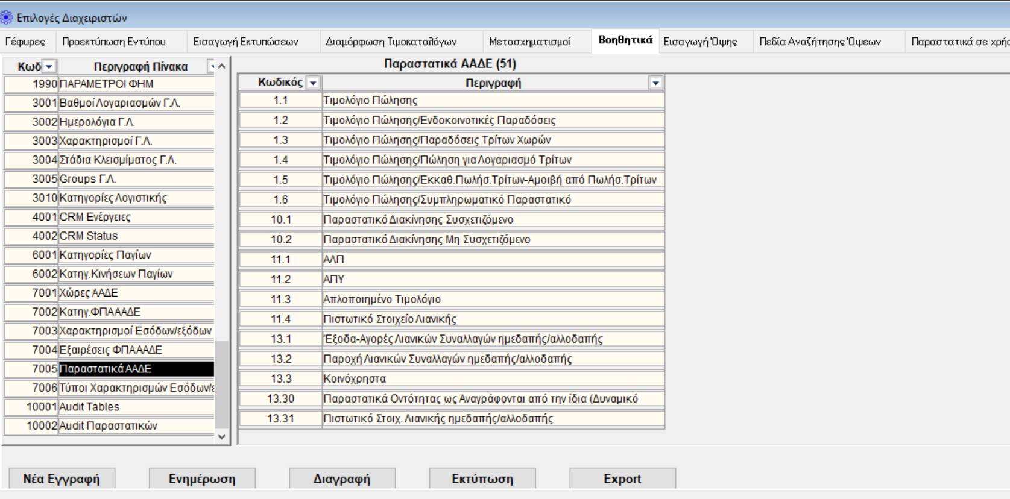The height and width of the screenshot is (499, 1010).
Task: Switch to the Γέφυρες tab
Action: [25, 42]
